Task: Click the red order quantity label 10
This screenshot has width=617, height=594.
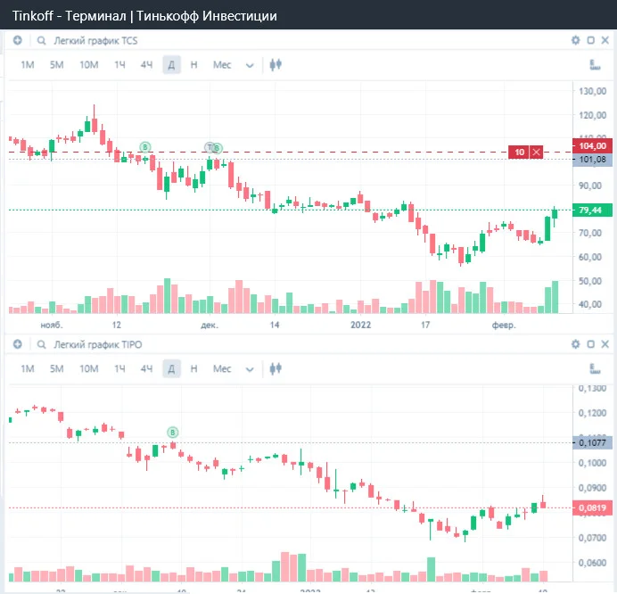Action: [520, 152]
